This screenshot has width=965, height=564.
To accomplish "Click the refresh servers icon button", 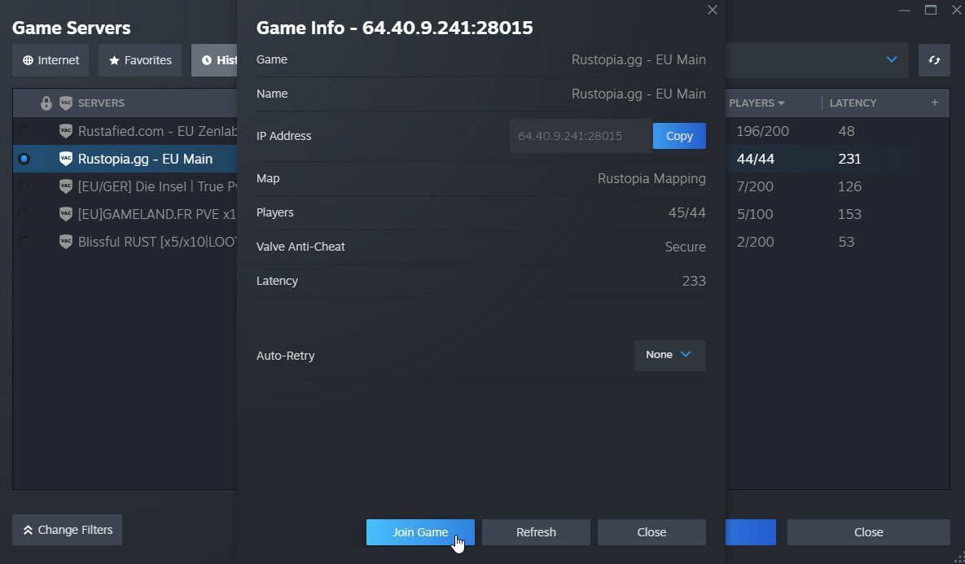I will point(933,60).
